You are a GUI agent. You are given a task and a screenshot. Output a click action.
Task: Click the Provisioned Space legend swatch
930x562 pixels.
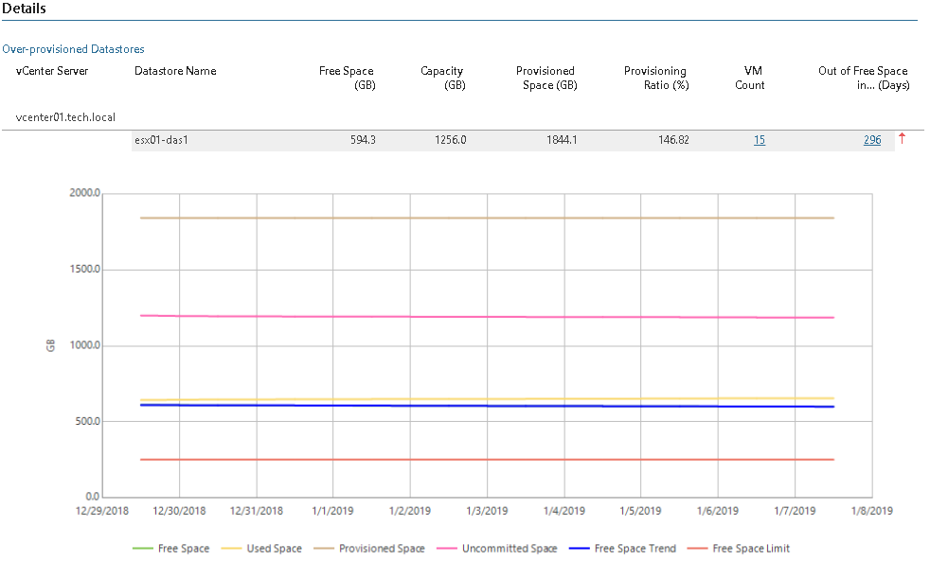click(324, 549)
